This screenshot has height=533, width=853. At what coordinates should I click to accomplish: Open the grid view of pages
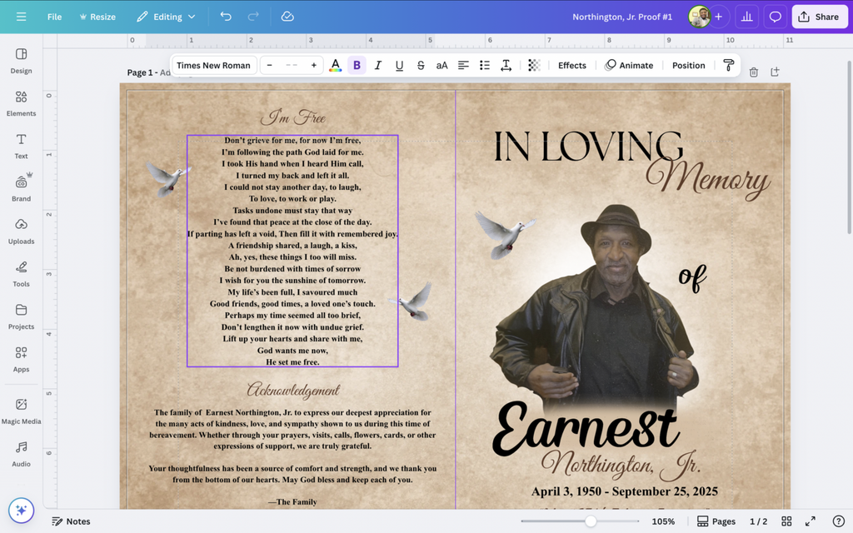pos(786,521)
